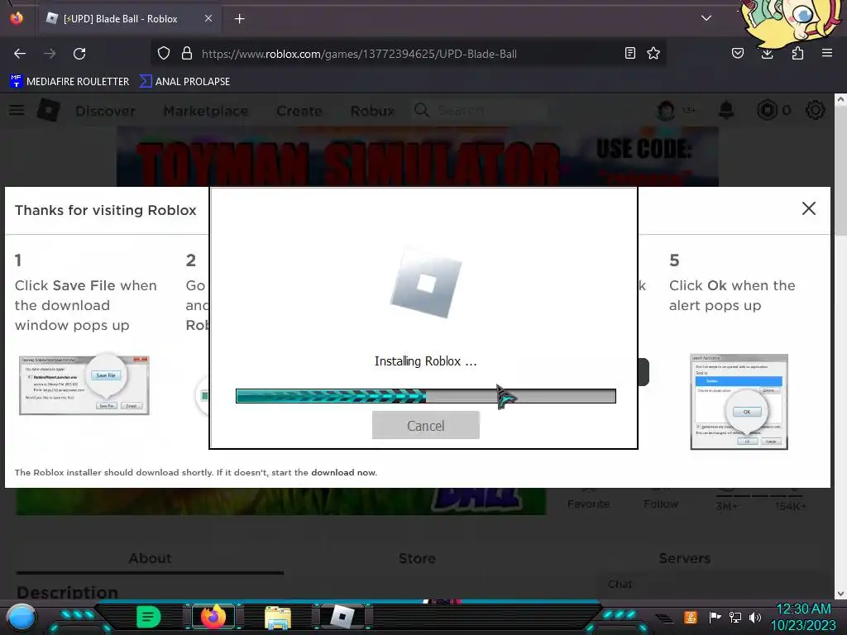Cancel the Roblox installation

coord(426,425)
